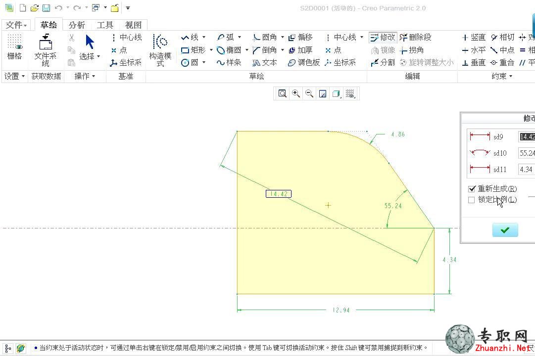Screen dimensions: 535x356
Task: Confirm the Modify dialog with green checkmark
Action: click(x=505, y=230)
